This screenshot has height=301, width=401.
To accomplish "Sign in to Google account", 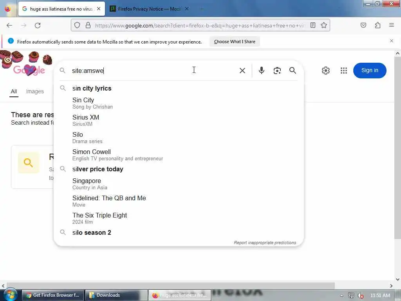I will click(370, 71).
